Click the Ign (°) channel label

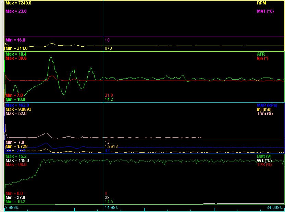click(263, 58)
